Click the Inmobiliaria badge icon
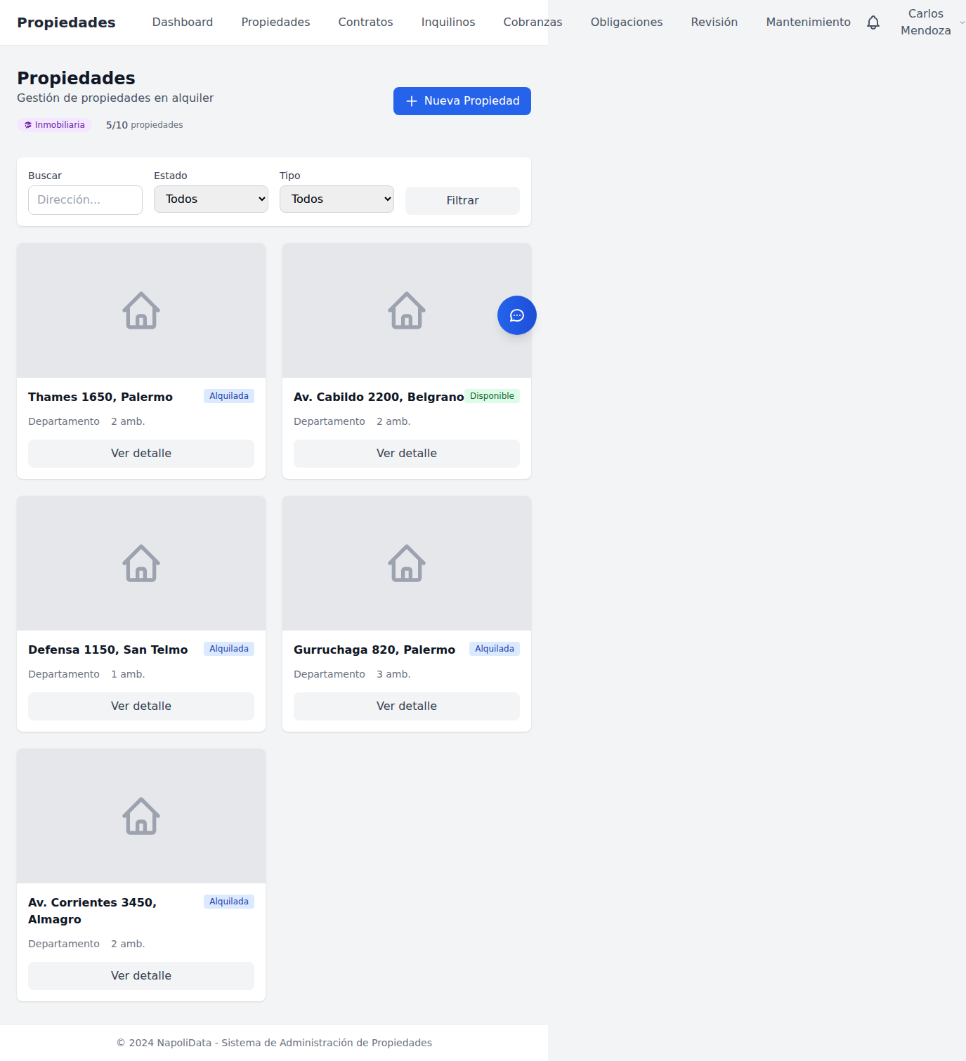 (28, 124)
